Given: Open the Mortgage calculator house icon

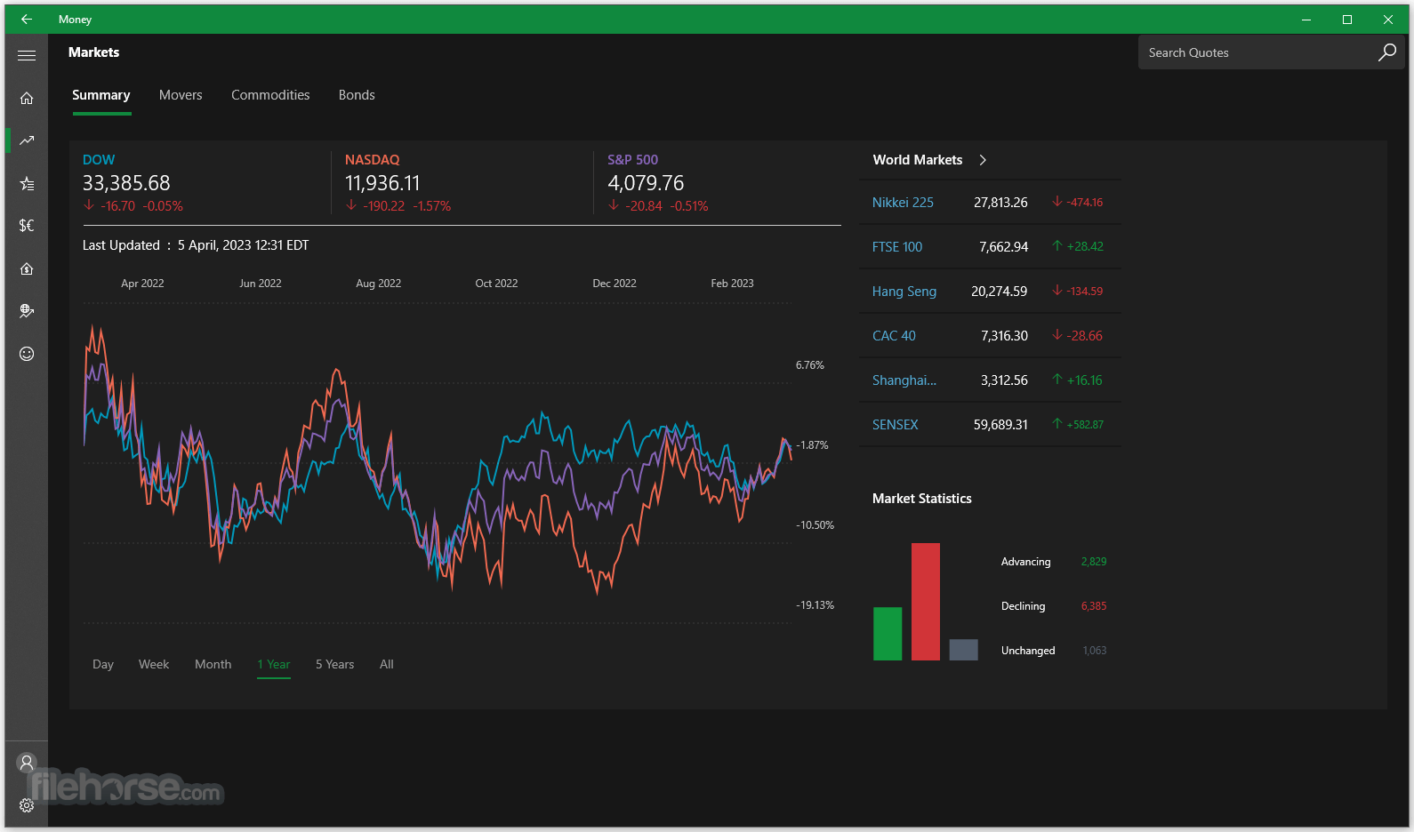Looking at the screenshot, I should [x=27, y=268].
